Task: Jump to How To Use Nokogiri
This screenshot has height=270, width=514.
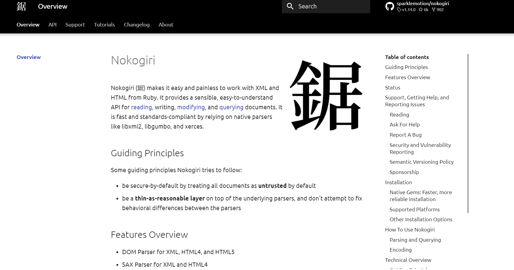Action: click(x=410, y=230)
